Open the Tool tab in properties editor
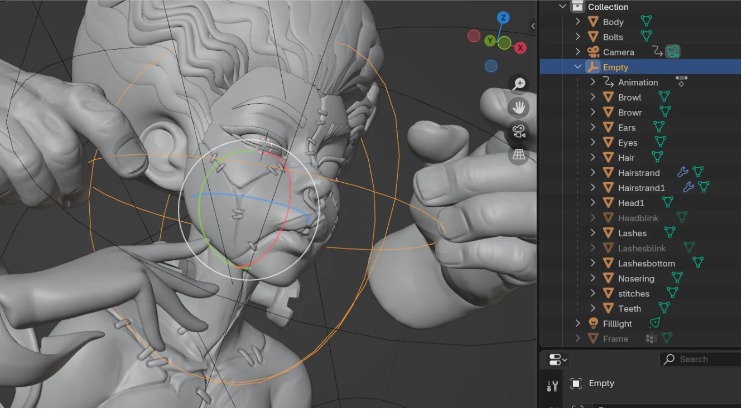The height and width of the screenshot is (409, 742). coord(552,386)
